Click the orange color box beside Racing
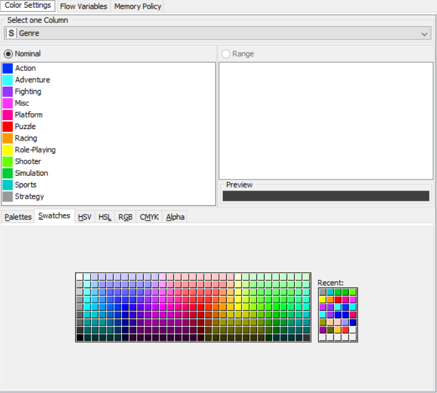 click(x=8, y=138)
